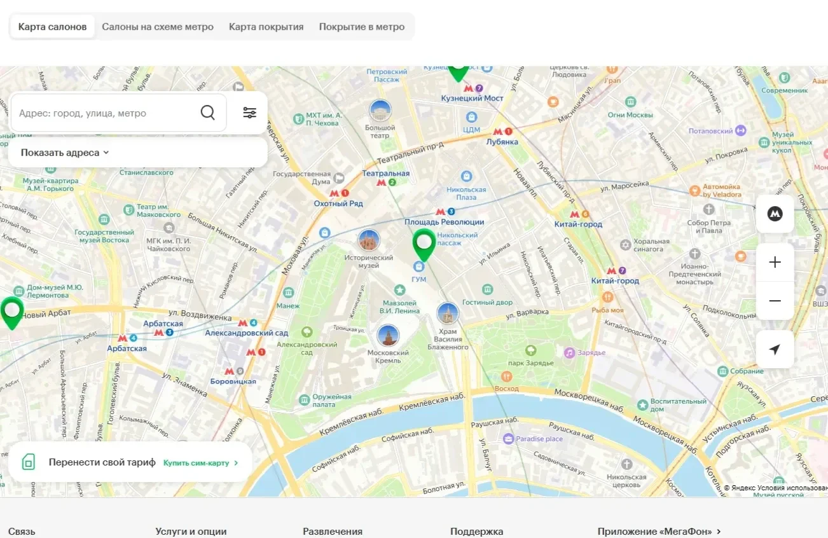Screen dimensions: 828x538
Task: Open the Услуги и опции footer section
Action: pyautogui.click(x=191, y=532)
